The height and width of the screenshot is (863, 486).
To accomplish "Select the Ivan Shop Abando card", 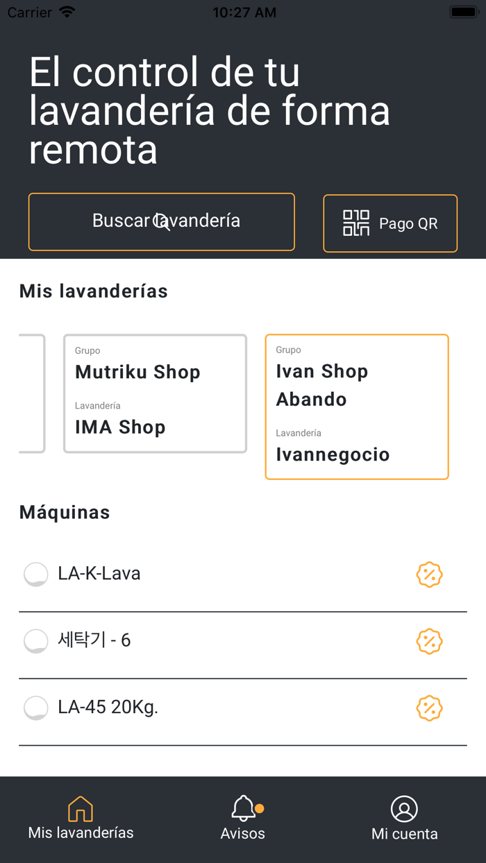I will tap(357, 407).
